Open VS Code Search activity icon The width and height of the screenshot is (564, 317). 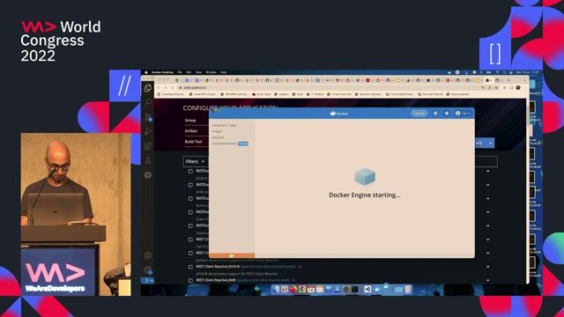tap(148, 102)
